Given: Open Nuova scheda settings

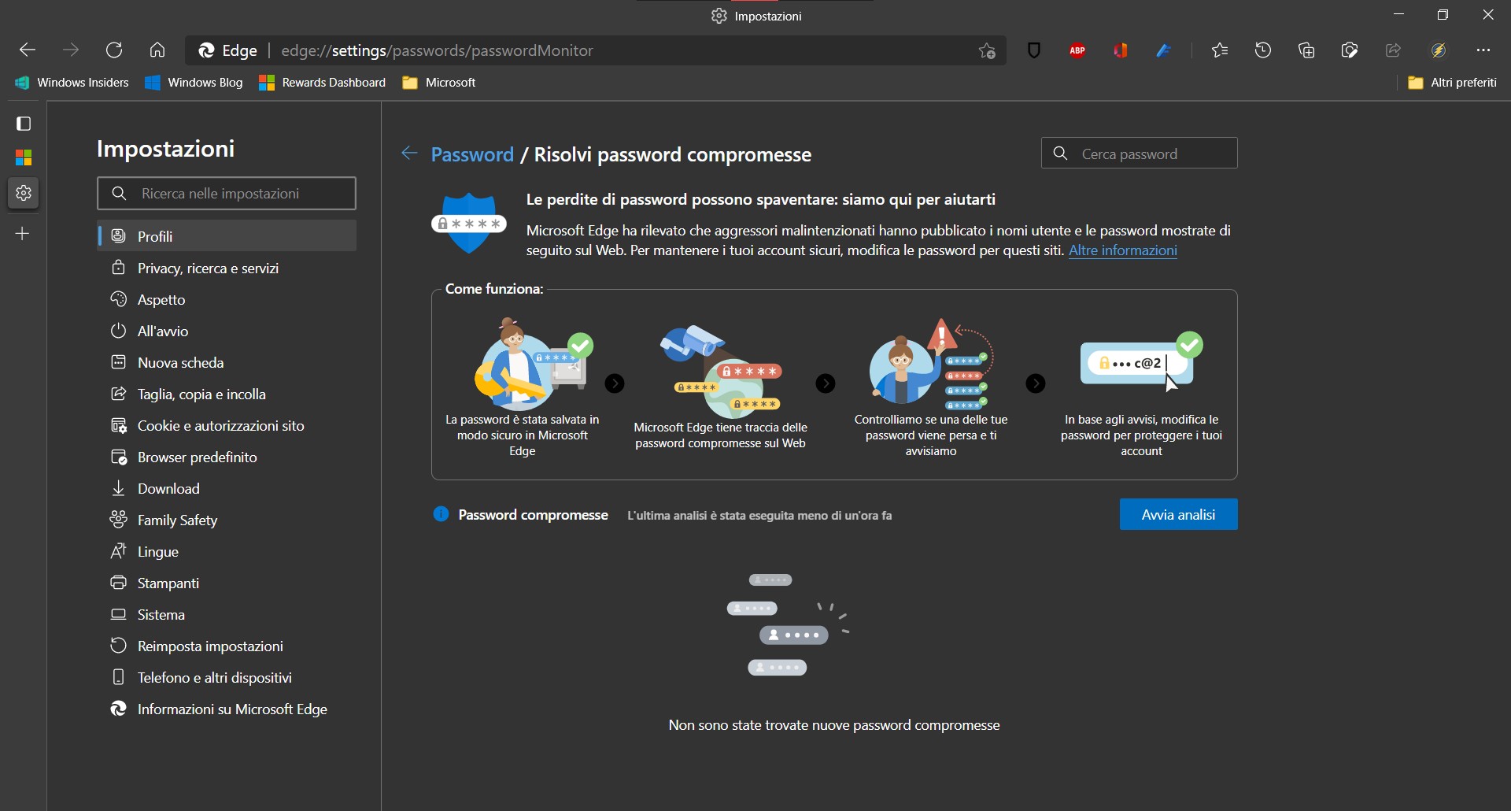Looking at the screenshot, I should [x=227, y=363].
